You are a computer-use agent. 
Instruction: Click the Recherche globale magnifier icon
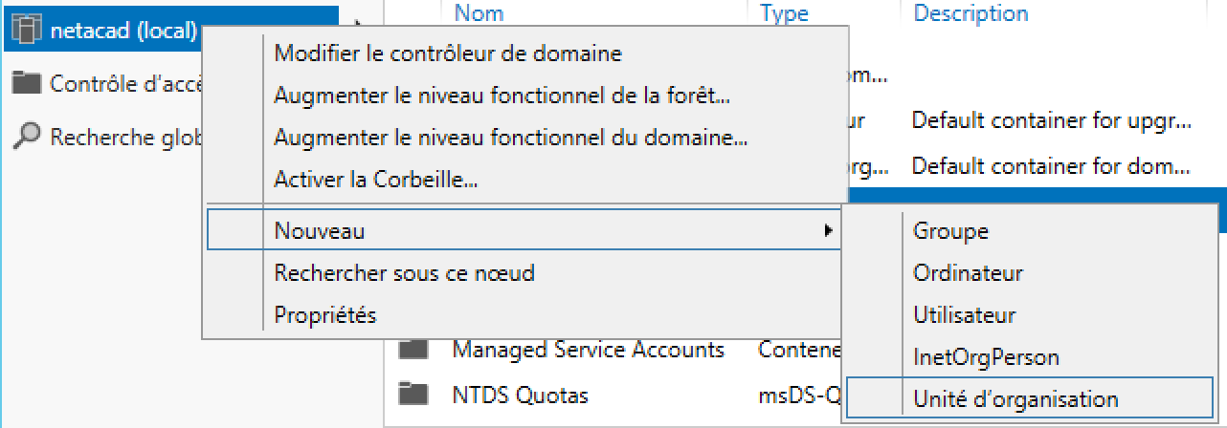coord(26,137)
